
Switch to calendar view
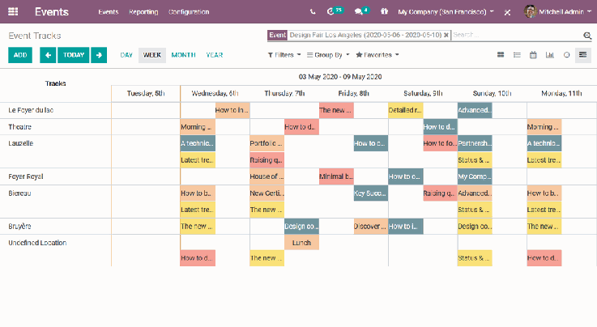point(533,55)
